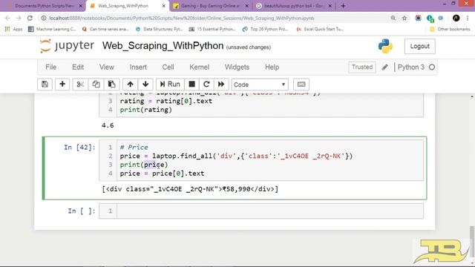The height and width of the screenshot is (267, 475).
Task: Restart kernel and run all cells icon
Action: click(x=221, y=84)
